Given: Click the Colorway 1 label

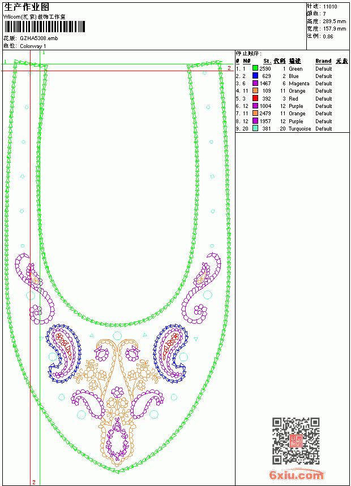Looking at the screenshot, I should tap(33, 46).
